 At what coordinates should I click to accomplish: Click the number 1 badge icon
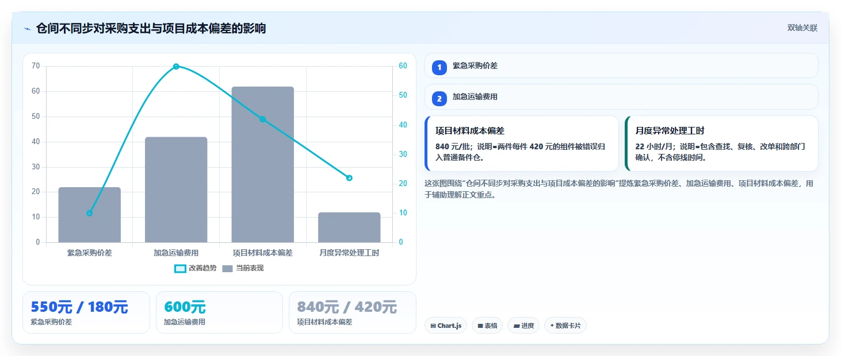tap(439, 67)
